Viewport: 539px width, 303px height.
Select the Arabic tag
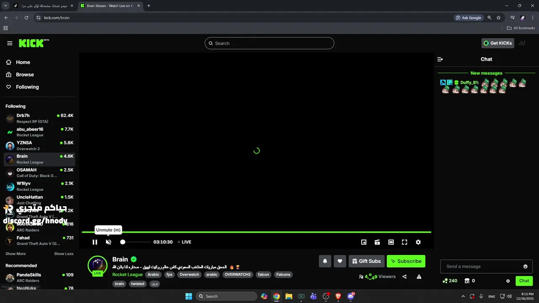(x=153, y=274)
